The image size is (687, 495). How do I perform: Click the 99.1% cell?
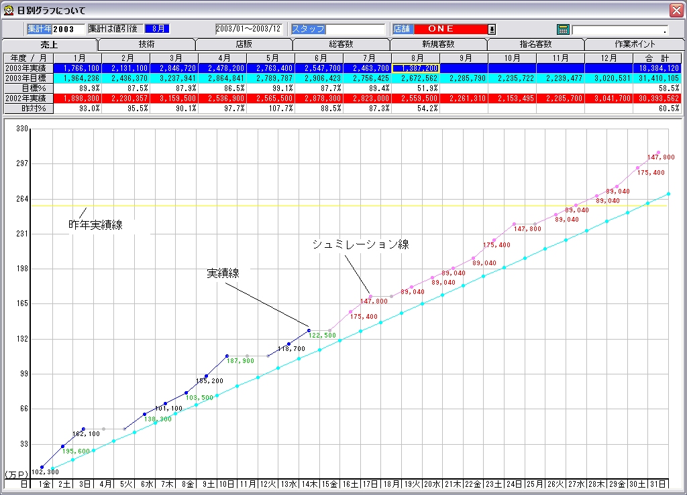[x=271, y=88]
